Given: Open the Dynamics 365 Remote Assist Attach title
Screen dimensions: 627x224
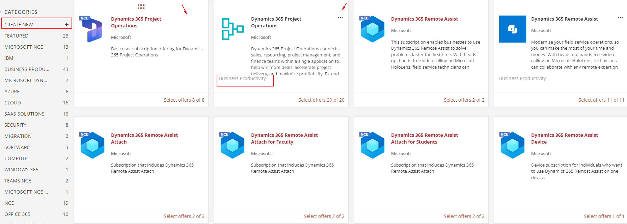Looking at the screenshot, I should point(144,139).
